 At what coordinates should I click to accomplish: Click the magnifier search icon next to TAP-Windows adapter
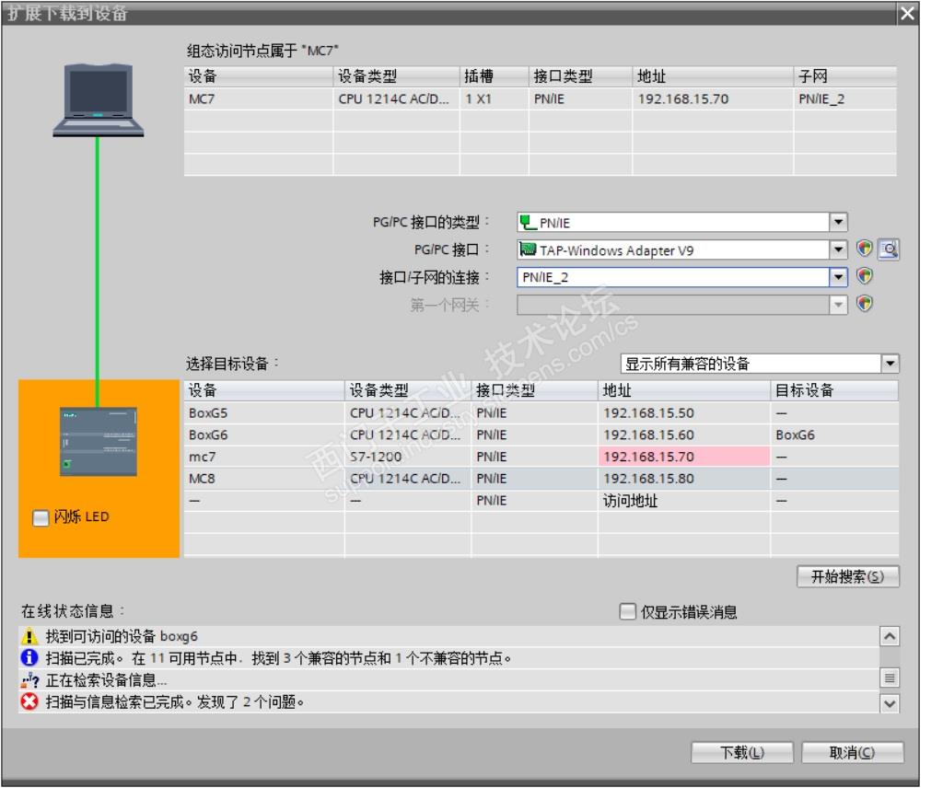[889, 249]
